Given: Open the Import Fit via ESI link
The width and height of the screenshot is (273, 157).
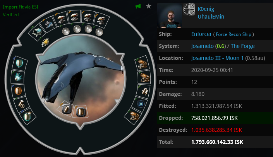Looking at the screenshot, I should tap(21, 7).
